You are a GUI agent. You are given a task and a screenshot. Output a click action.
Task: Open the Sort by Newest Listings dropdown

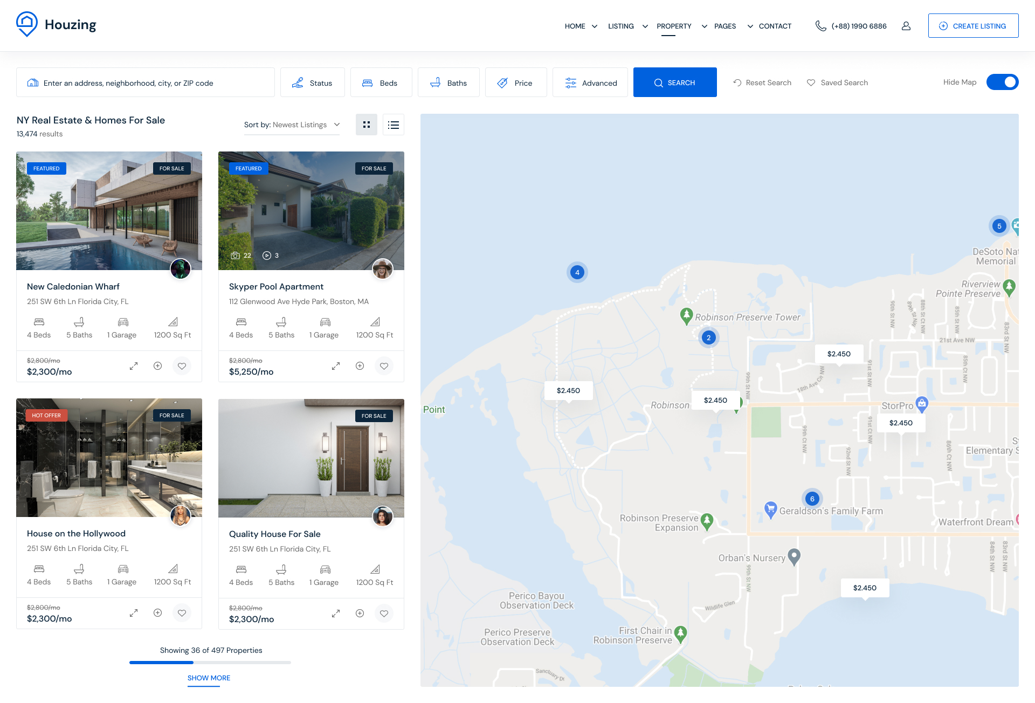point(292,125)
